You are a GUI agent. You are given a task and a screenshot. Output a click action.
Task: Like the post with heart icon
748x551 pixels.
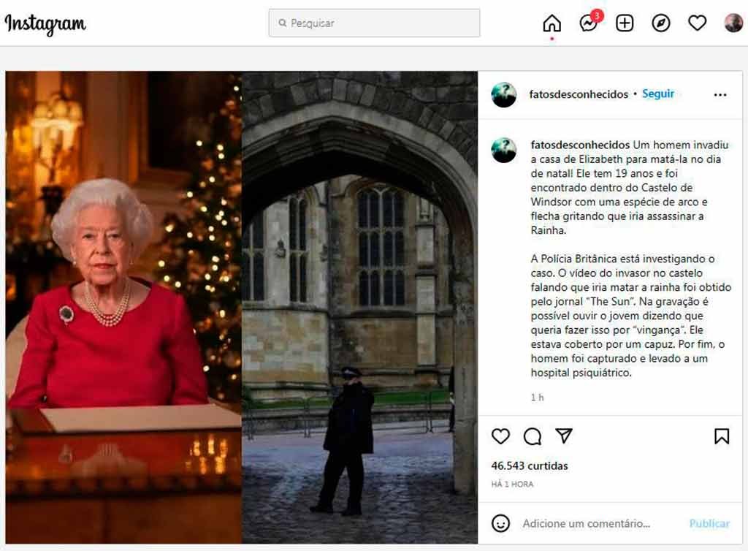(x=500, y=436)
